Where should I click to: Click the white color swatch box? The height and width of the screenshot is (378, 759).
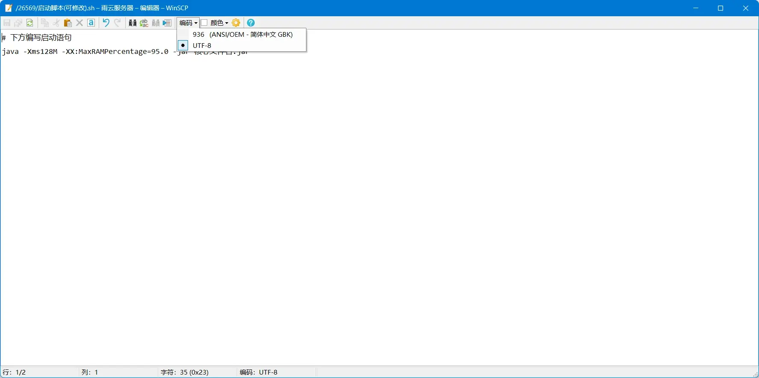coord(205,23)
